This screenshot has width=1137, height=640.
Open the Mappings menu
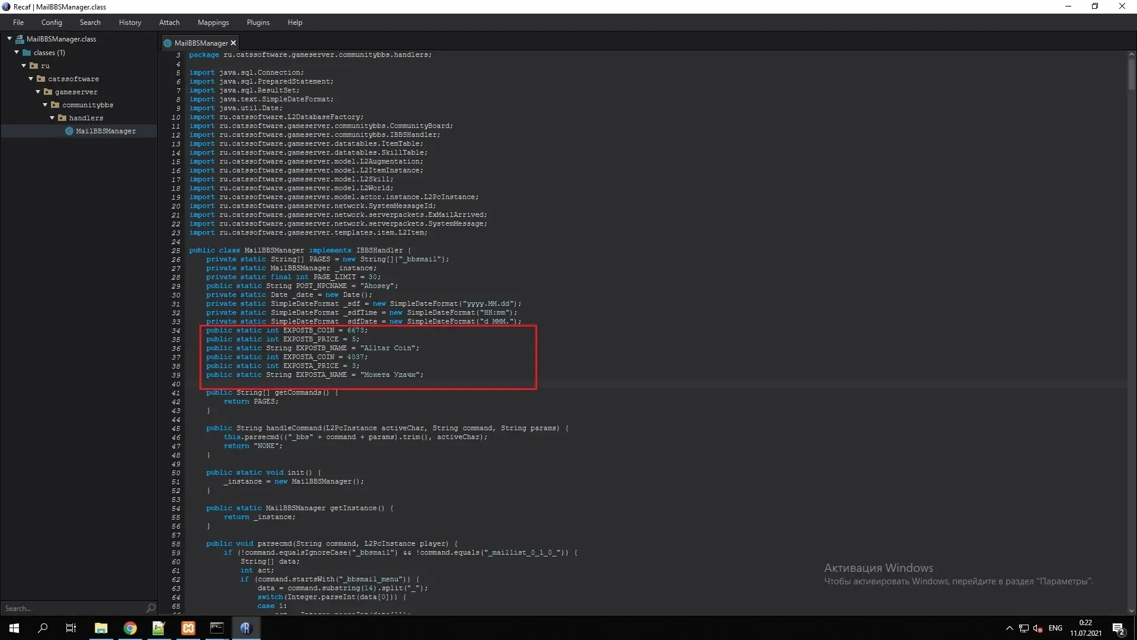point(213,23)
